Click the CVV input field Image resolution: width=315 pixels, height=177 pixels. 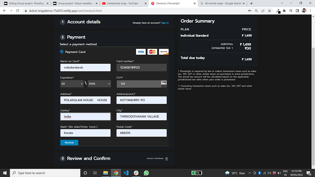tap(139, 84)
